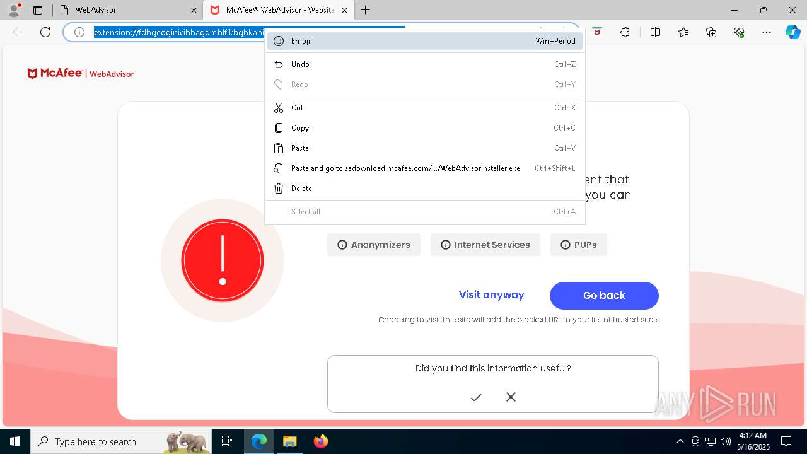Close the McAfee WebAdvisor - Website tab
807x454 pixels.
point(344,10)
